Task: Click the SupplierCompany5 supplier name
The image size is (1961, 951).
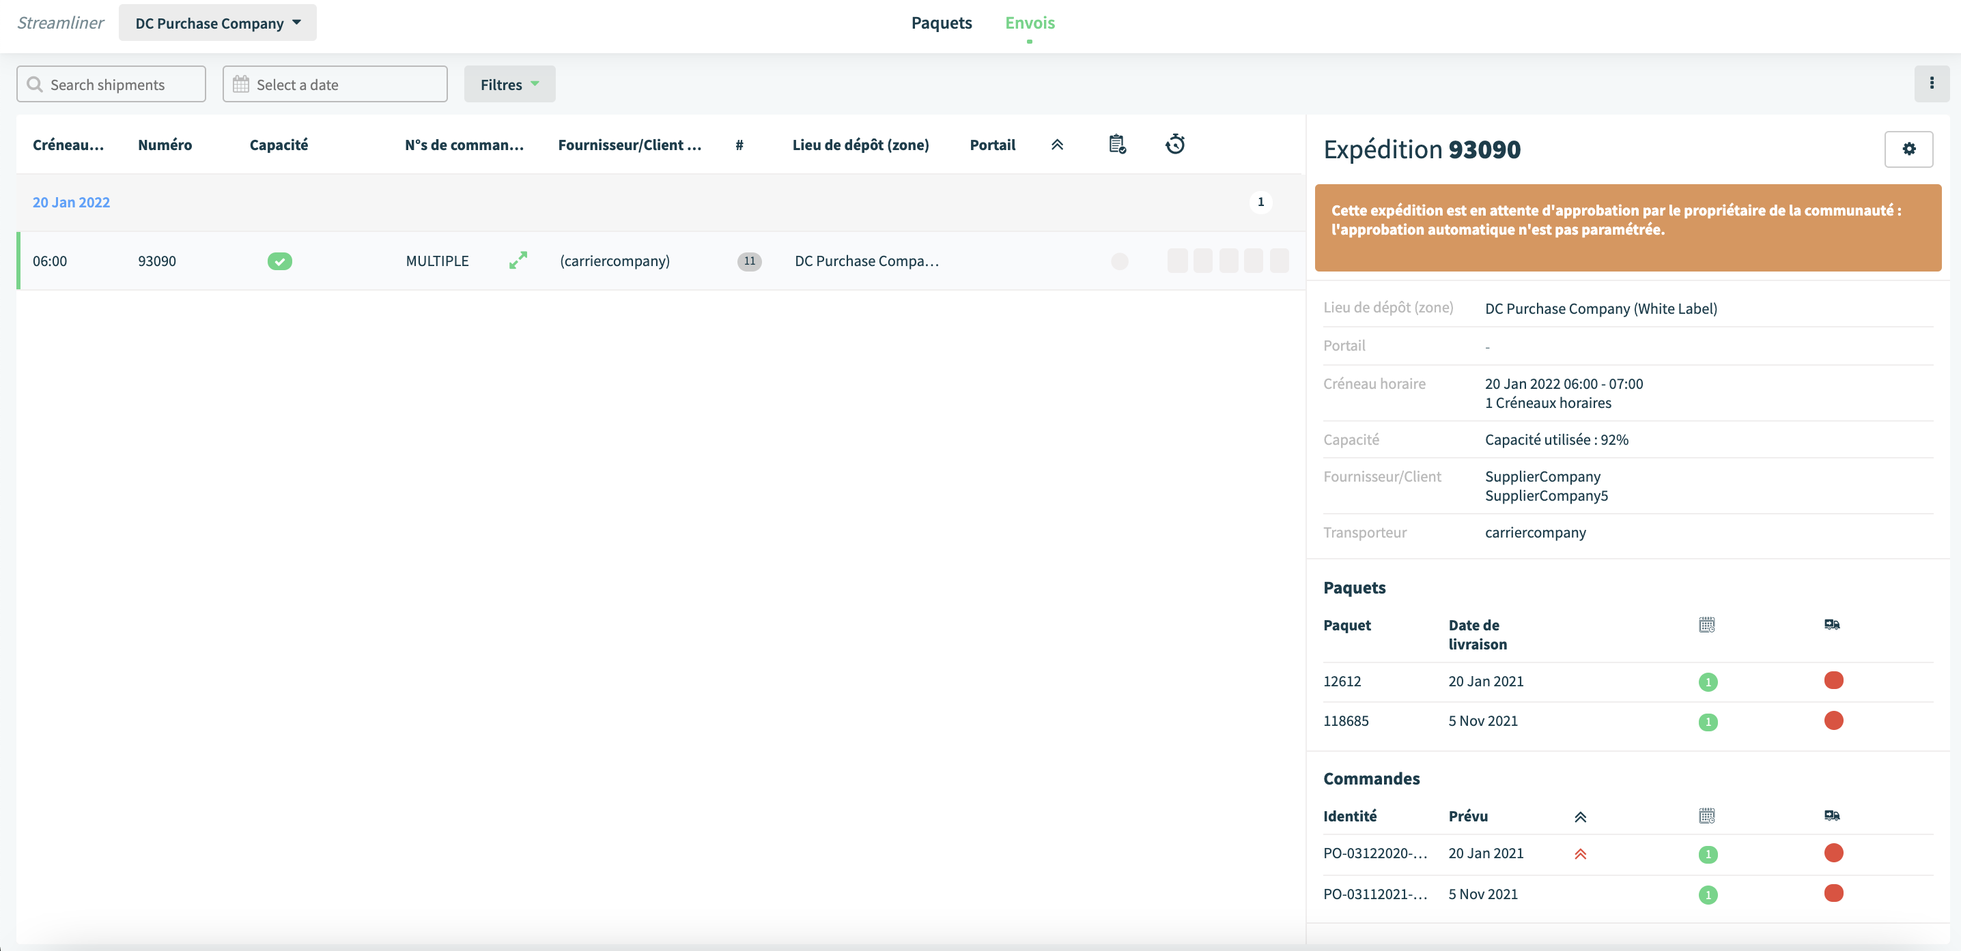Action: [x=1546, y=495]
